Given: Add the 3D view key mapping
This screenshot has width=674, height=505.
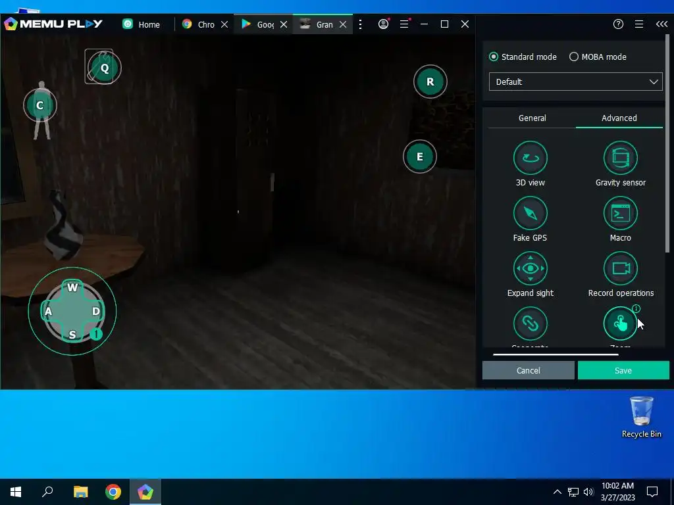Looking at the screenshot, I should (530, 158).
